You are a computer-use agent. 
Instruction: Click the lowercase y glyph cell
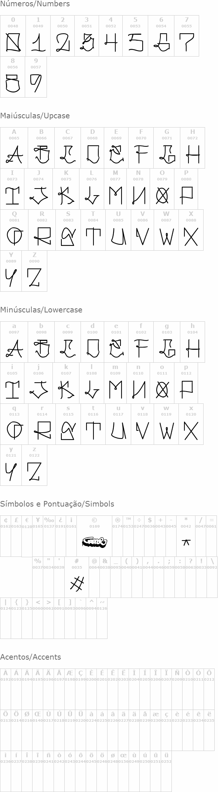pyautogui.click(x=11, y=465)
